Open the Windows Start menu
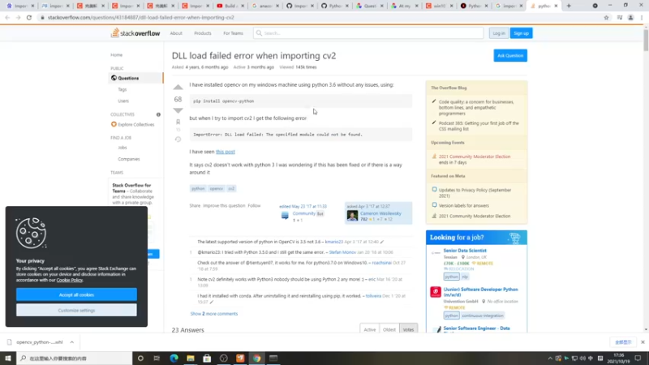Screen dimensions: 649x365 pos(8,358)
